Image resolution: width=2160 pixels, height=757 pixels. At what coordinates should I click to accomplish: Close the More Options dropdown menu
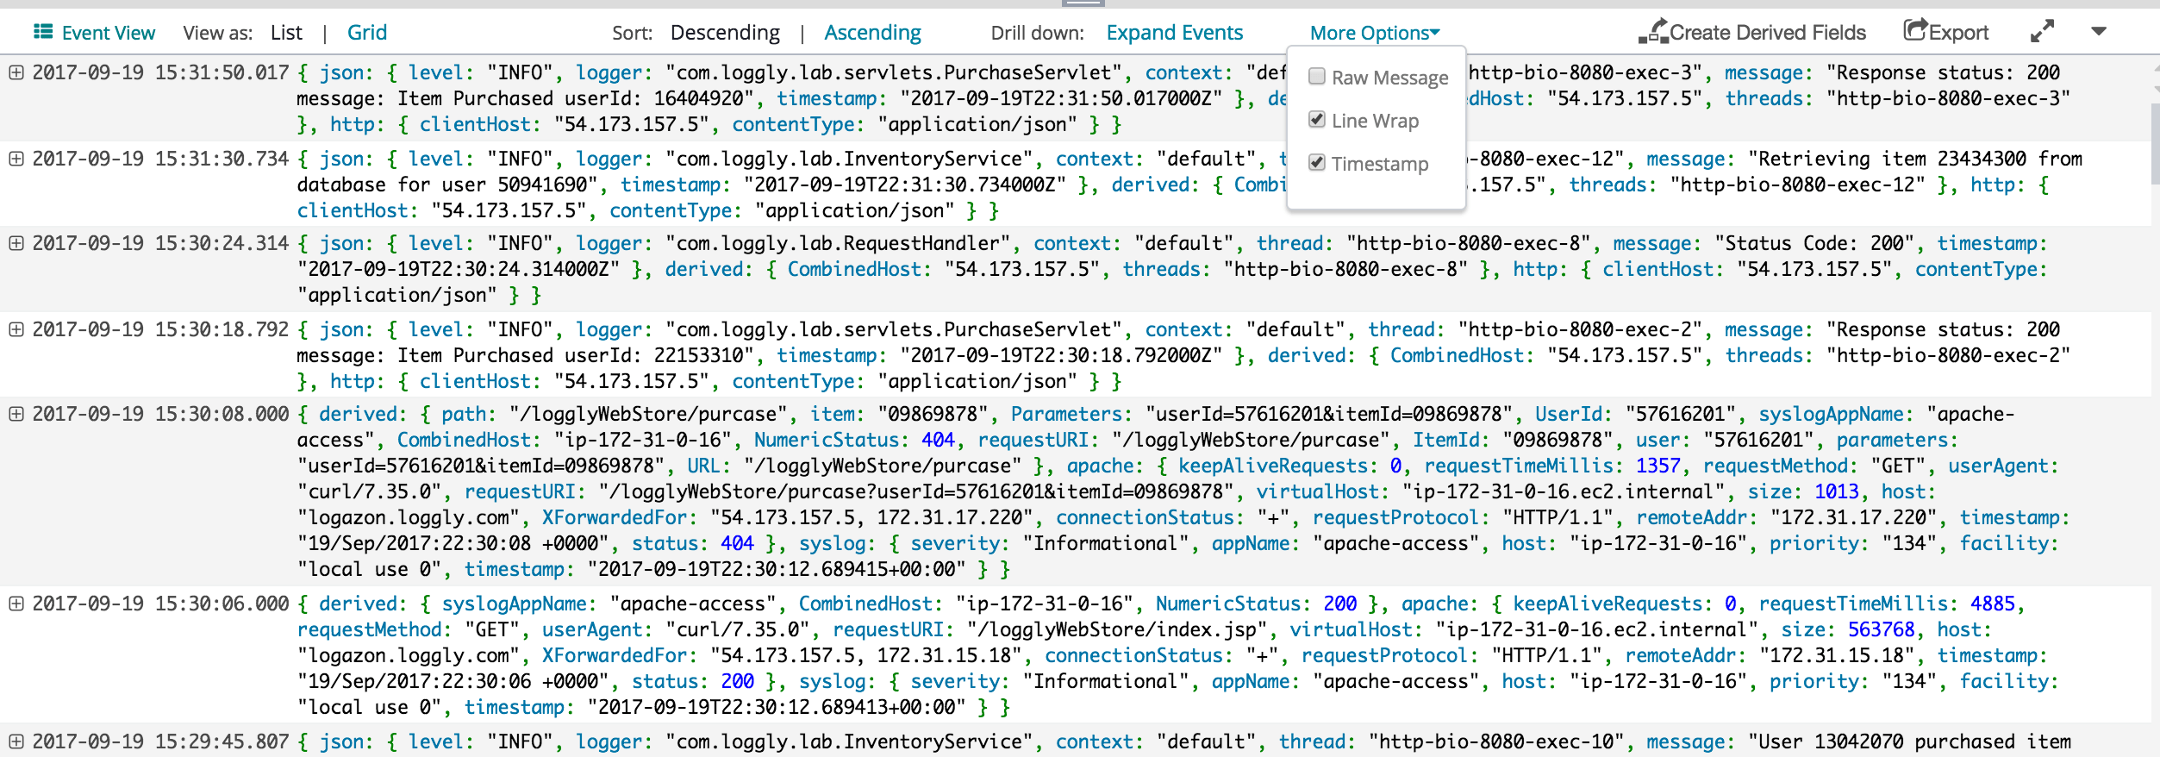(1374, 33)
